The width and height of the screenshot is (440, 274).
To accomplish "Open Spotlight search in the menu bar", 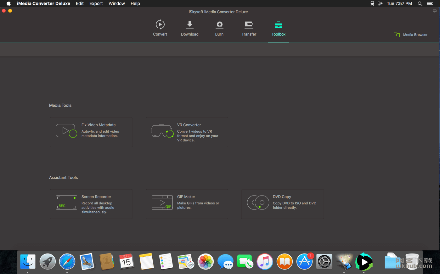I will pyautogui.click(x=420, y=3).
